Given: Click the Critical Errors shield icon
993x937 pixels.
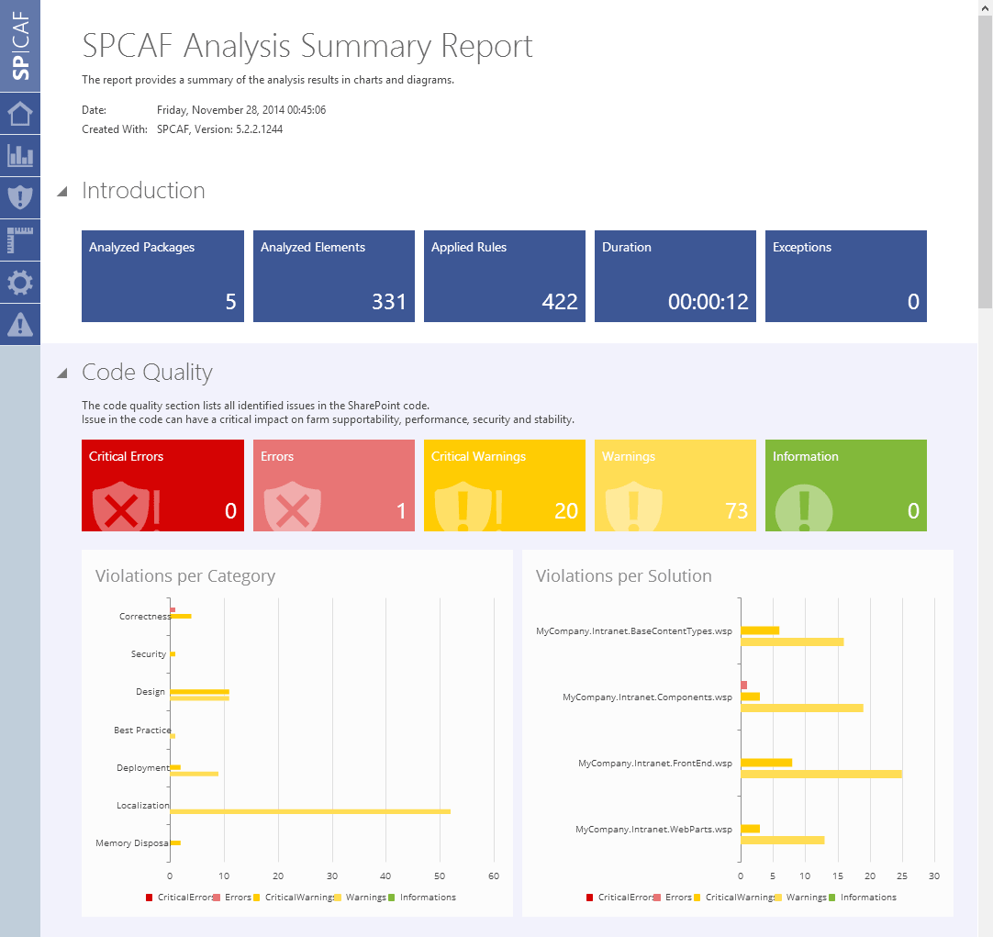Looking at the screenshot, I should pyautogui.click(x=121, y=508).
